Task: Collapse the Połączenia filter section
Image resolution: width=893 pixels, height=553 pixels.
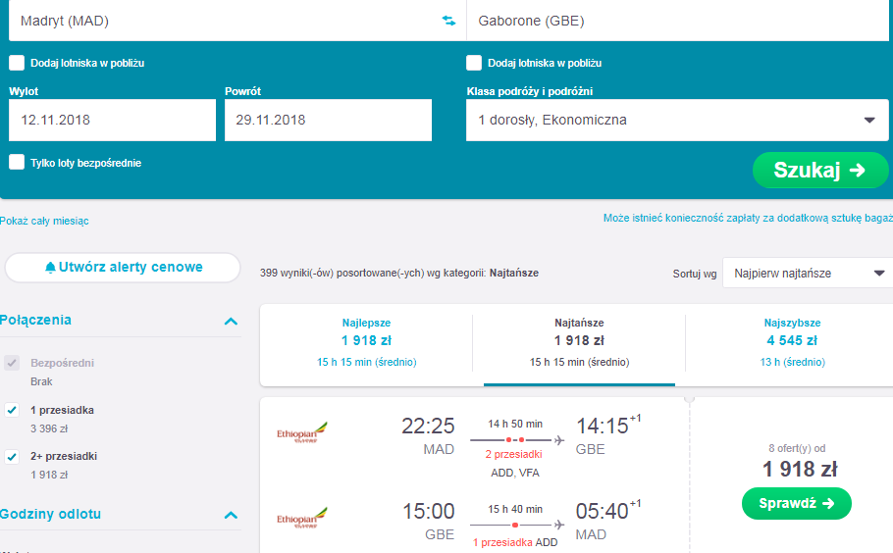Action: tap(231, 322)
